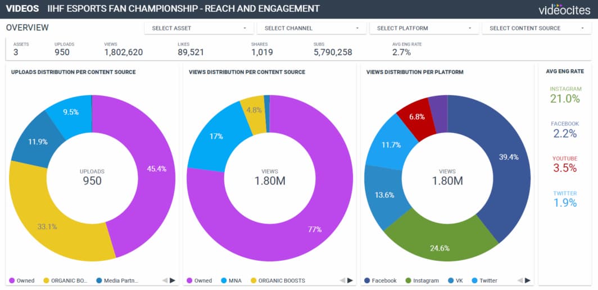Open the Select Content Source dropdown
598x290 pixels.
[x=537, y=28]
